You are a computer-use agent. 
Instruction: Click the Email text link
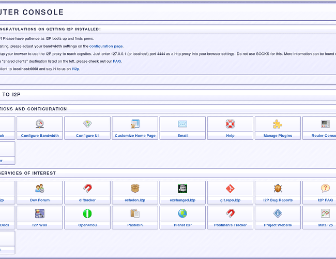click(x=182, y=136)
